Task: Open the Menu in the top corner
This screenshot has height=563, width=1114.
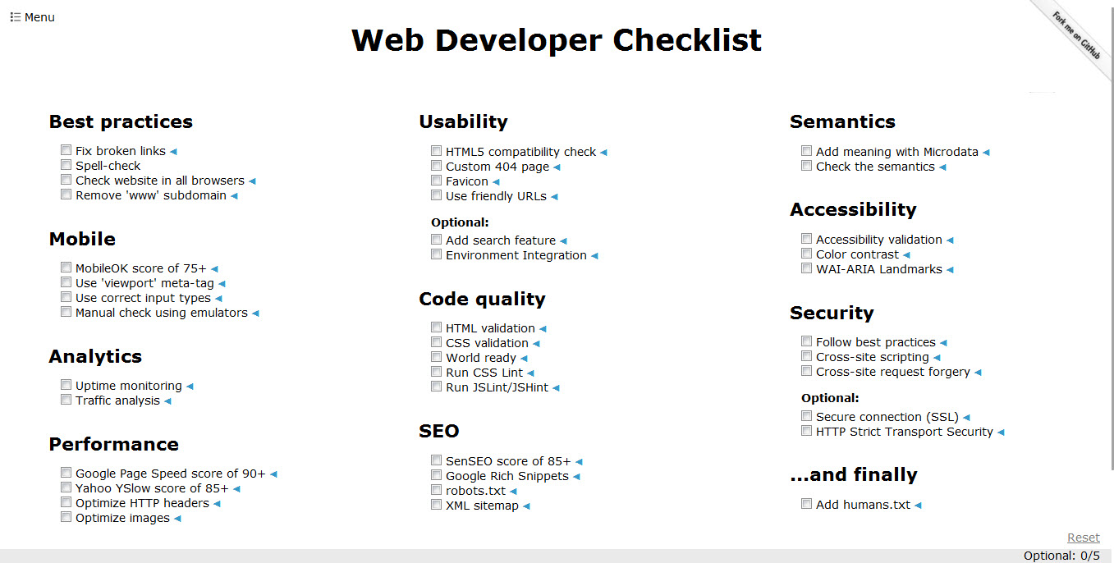Action: 33,17
